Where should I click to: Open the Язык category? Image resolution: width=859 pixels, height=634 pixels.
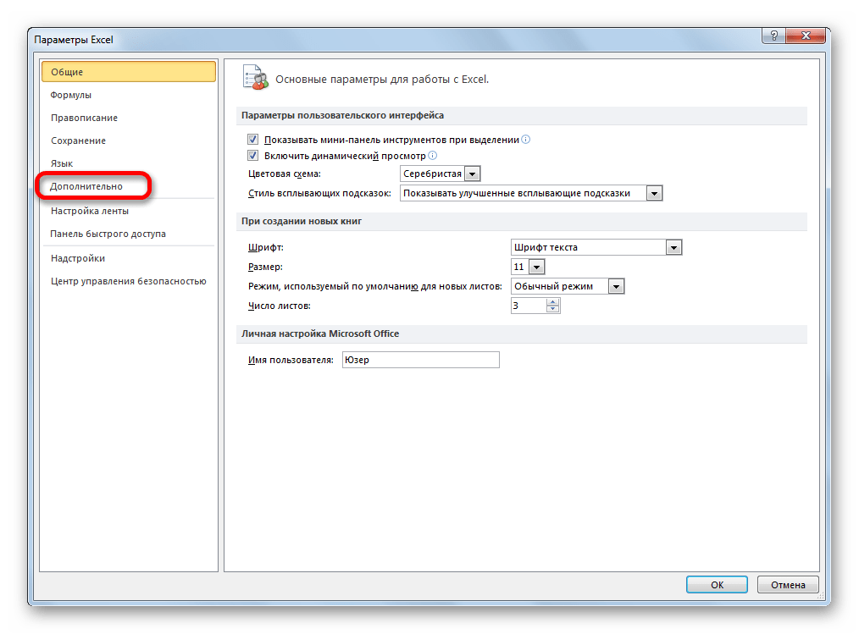click(61, 163)
